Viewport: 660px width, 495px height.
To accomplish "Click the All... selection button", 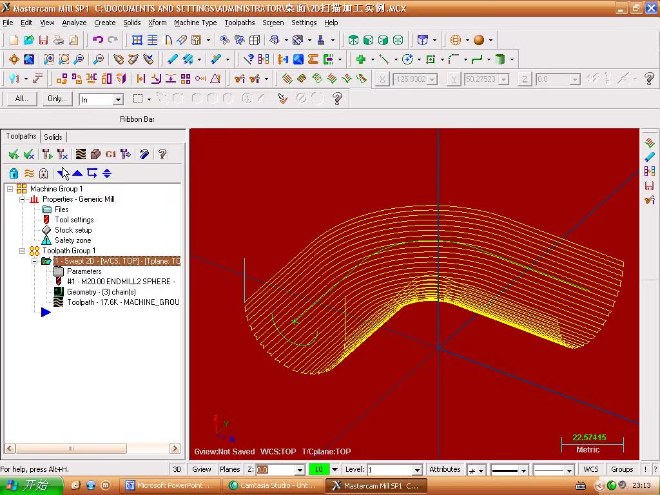I will [21, 99].
